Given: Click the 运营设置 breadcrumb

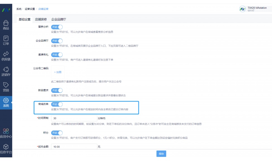Looking at the screenshot, I should coord(30,9).
